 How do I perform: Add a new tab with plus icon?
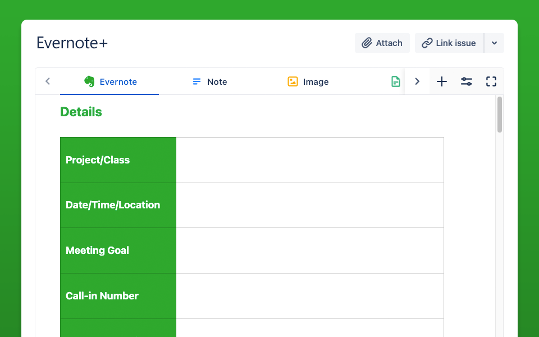pos(442,81)
